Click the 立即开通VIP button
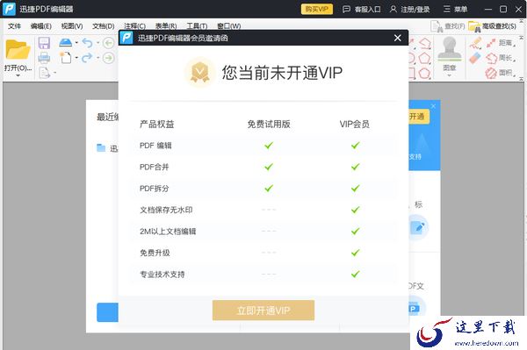 pos(263,311)
